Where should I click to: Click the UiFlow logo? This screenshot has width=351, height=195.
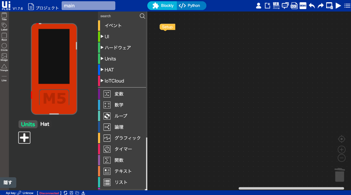6,6
